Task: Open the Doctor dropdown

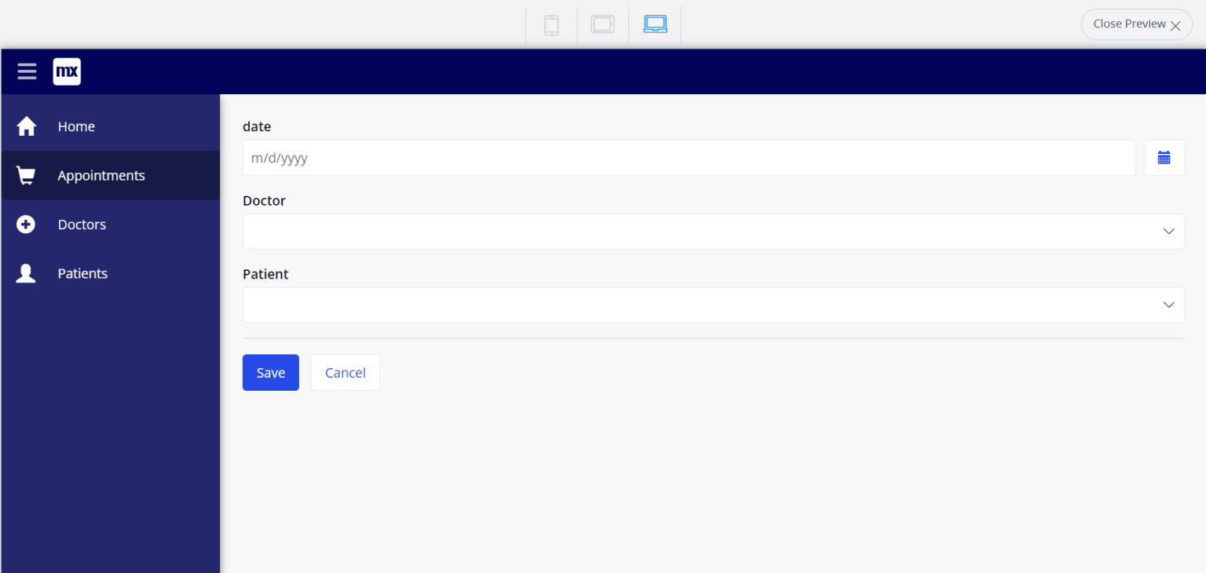Action: click(x=713, y=231)
